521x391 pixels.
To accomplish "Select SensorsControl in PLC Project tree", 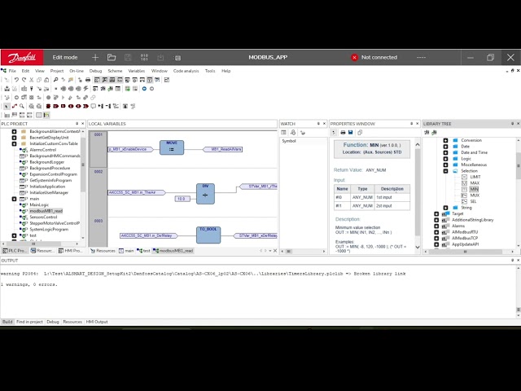I will (43, 217).
